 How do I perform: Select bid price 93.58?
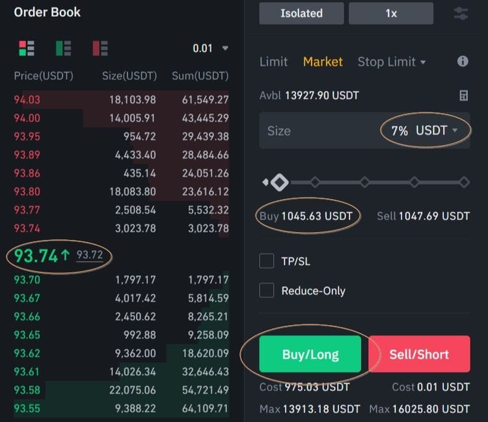[27, 390]
